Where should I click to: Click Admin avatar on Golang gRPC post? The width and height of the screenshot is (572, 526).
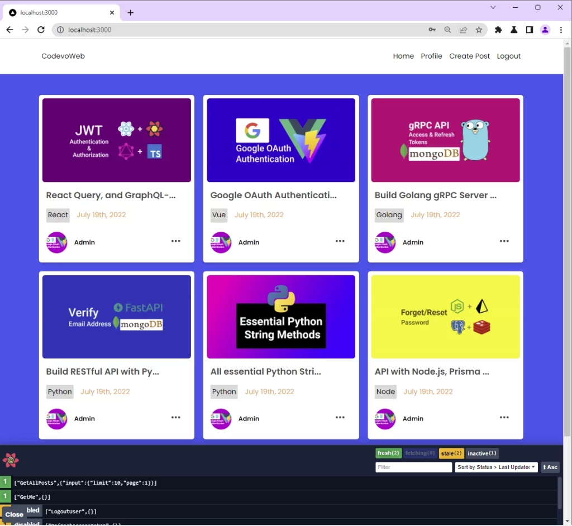pyautogui.click(x=385, y=242)
